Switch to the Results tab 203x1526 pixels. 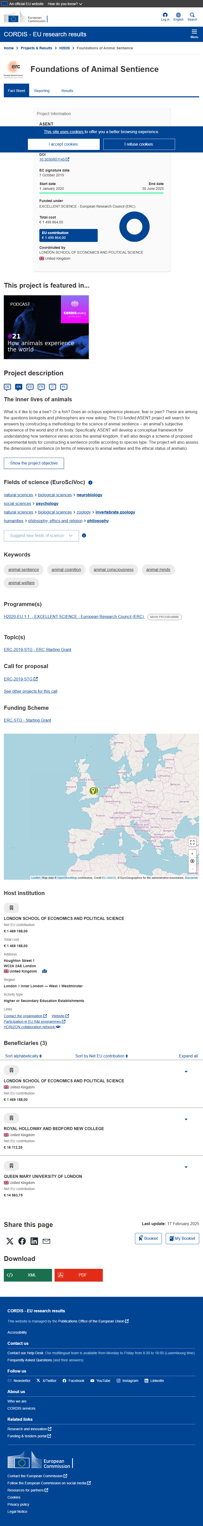(x=67, y=91)
